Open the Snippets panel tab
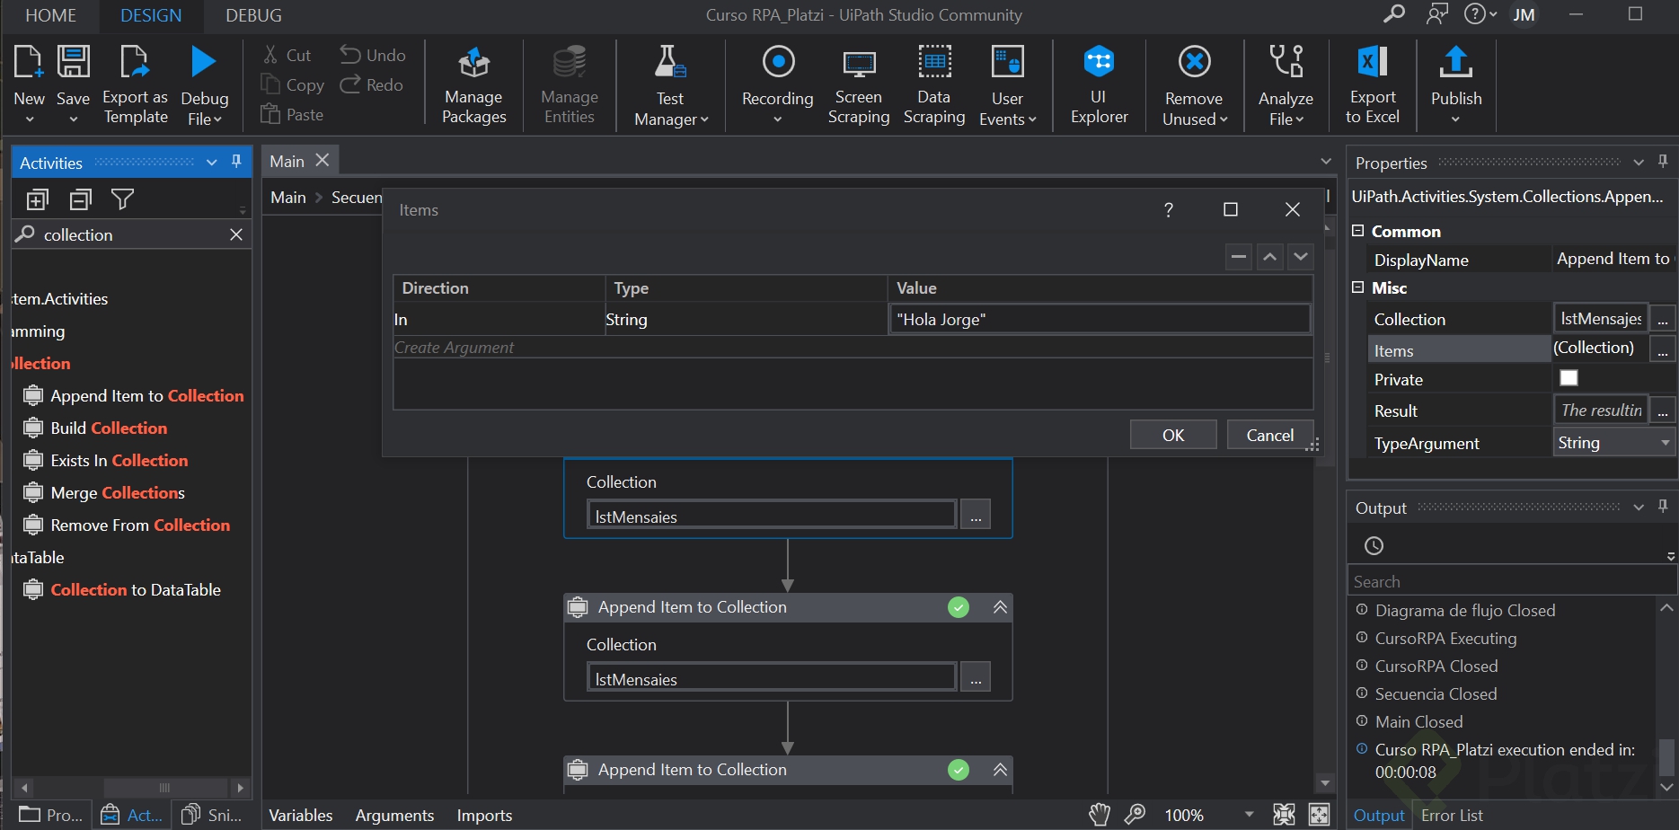 click(x=212, y=815)
